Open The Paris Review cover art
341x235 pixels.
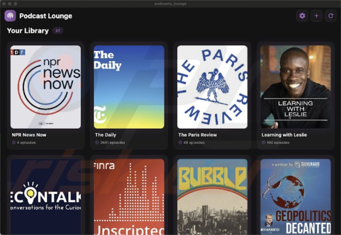pyautogui.click(x=212, y=87)
